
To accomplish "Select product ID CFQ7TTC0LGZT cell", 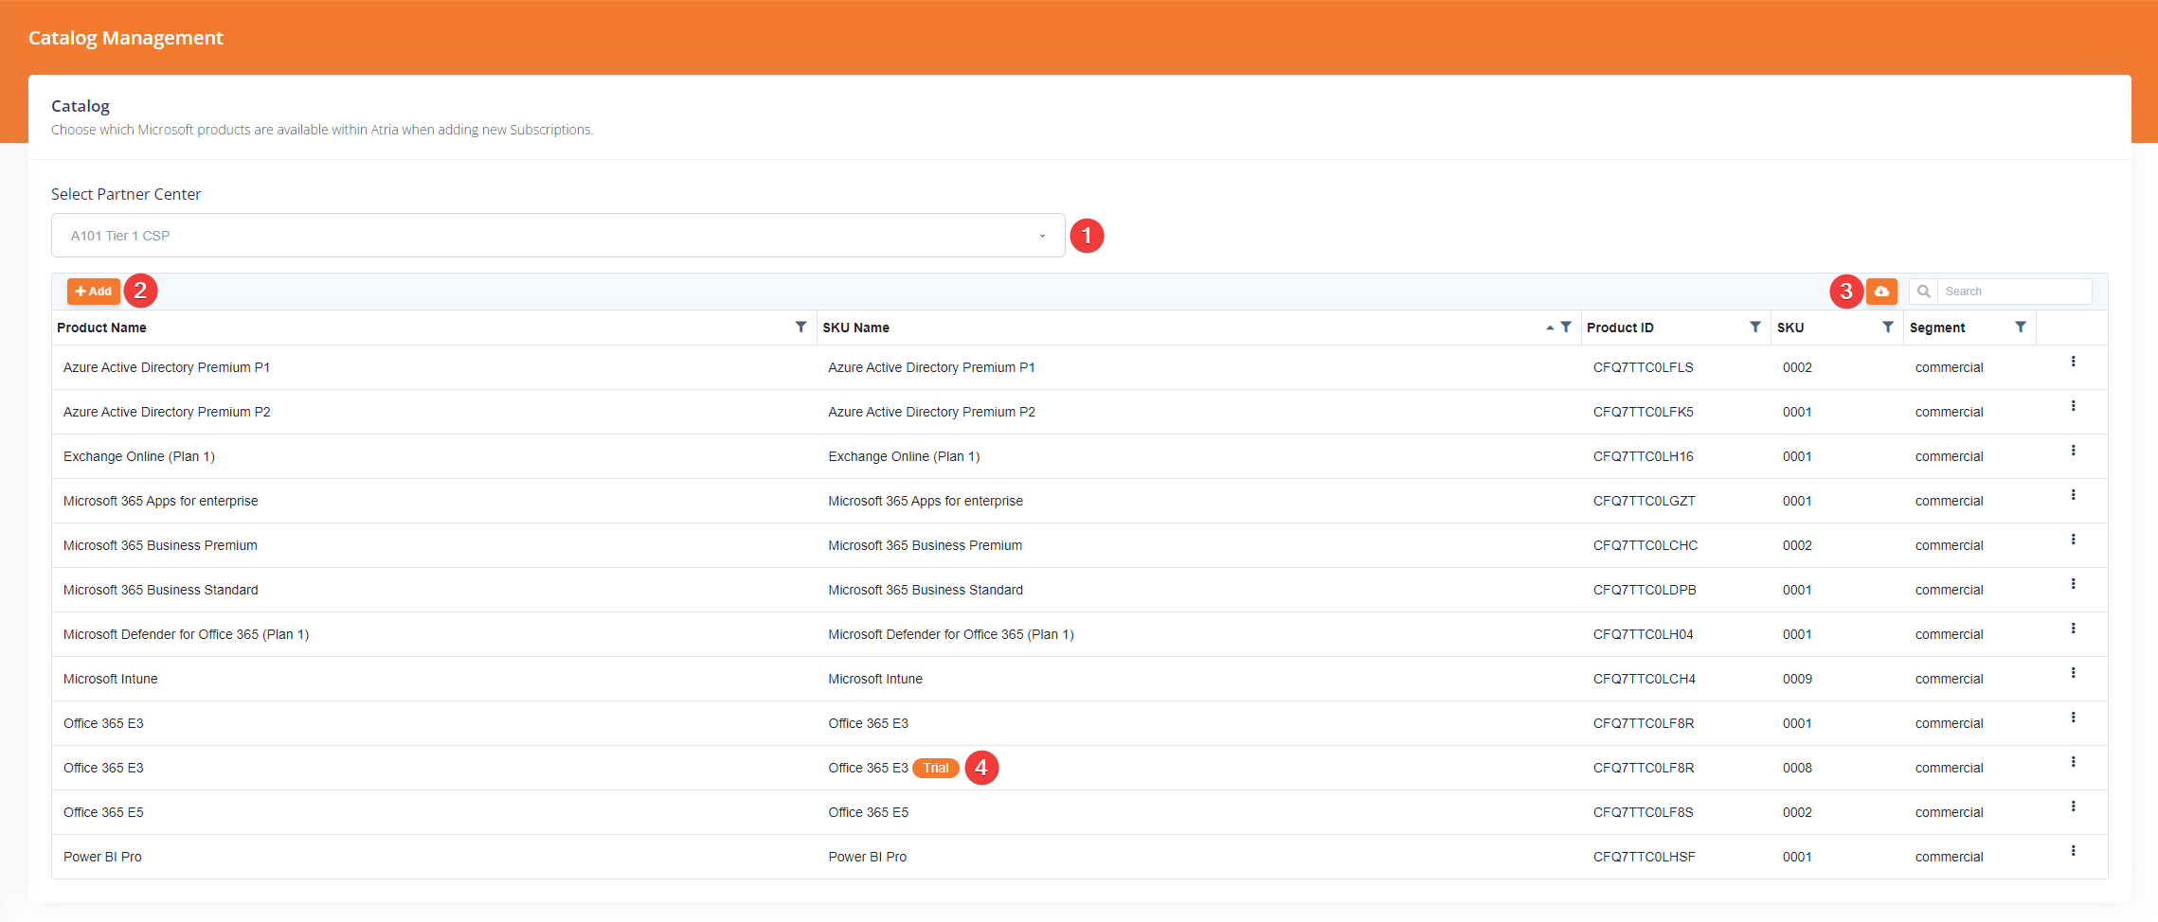I will point(1645,501).
